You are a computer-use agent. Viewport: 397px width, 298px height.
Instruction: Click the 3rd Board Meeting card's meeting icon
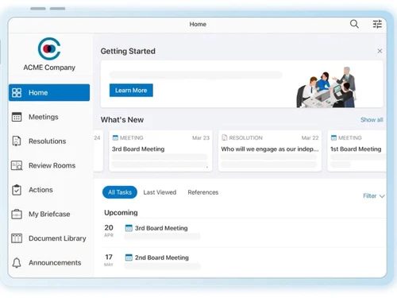[115, 137]
